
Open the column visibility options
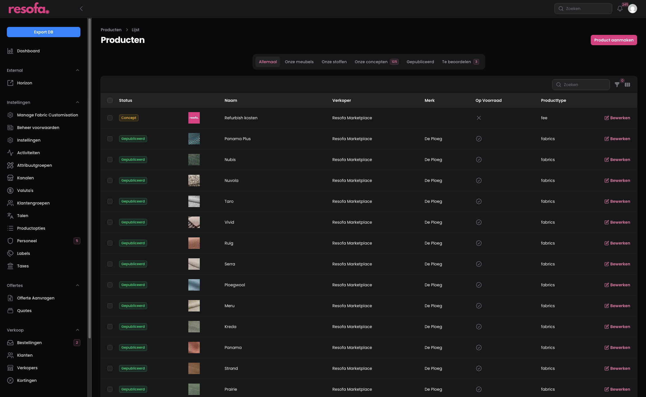coord(627,85)
